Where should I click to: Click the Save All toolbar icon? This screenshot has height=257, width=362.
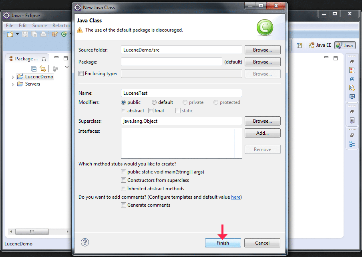(34, 34)
